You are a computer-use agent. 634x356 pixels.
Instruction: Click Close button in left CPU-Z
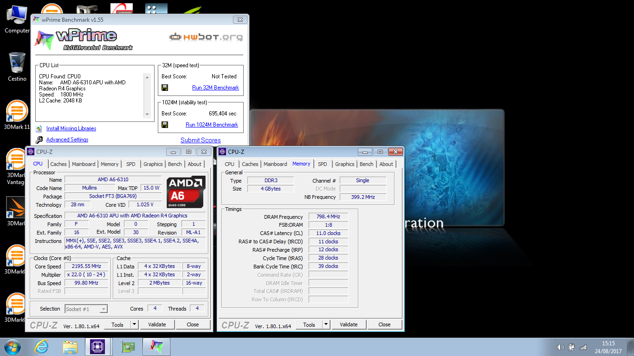pyautogui.click(x=193, y=324)
